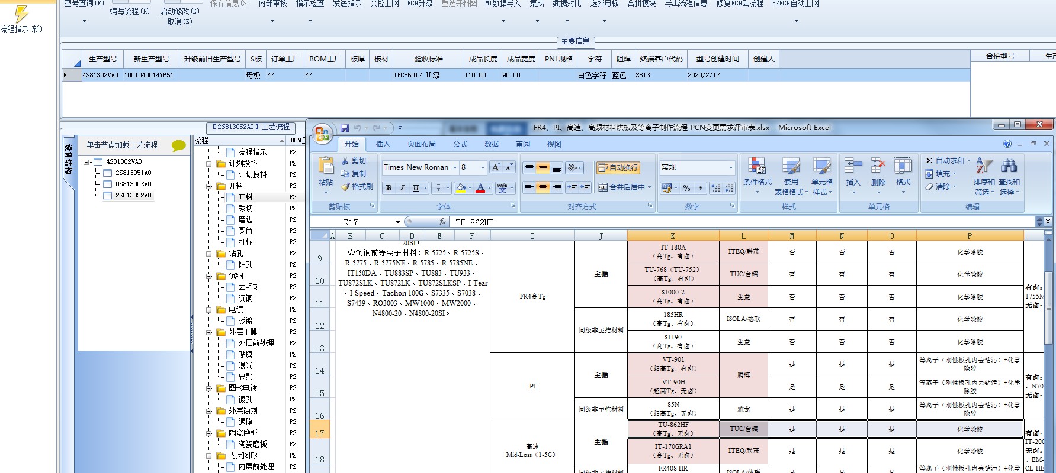Expand the formula bar
The width and height of the screenshot is (1056, 473).
(1048, 222)
